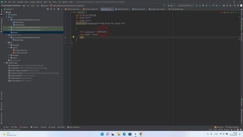Open the Run tool window
This screenshot has height=137, width=243.
point(6,127)
